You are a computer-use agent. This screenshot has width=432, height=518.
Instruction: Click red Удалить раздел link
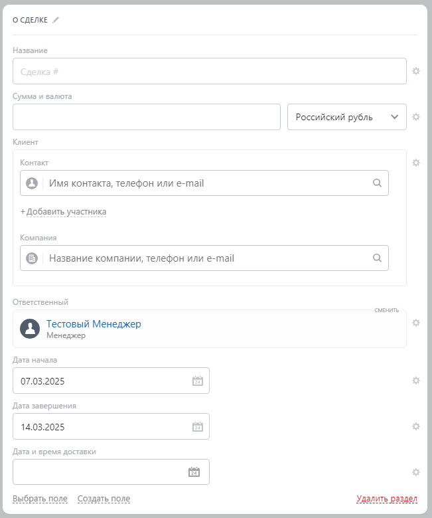click(386, 499)
